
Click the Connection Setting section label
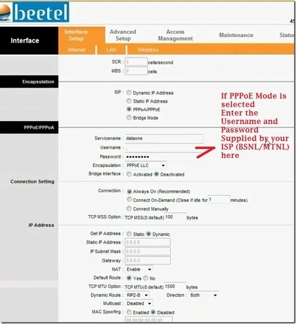pyautogui.click(x=33, y=182)
